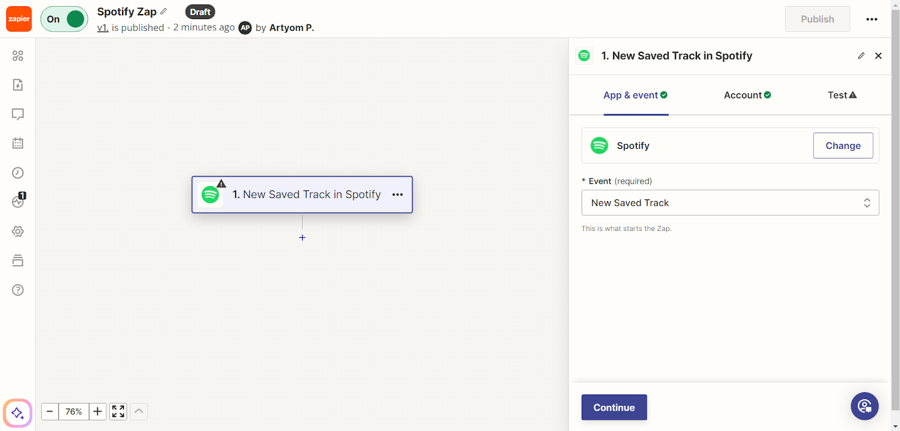Add a step with the plus icon
The image size is (900, 431).
[302, 238]
